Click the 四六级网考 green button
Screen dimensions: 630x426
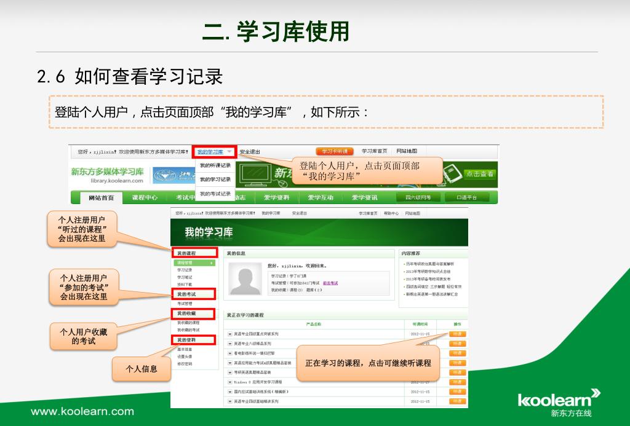[418, 197]
